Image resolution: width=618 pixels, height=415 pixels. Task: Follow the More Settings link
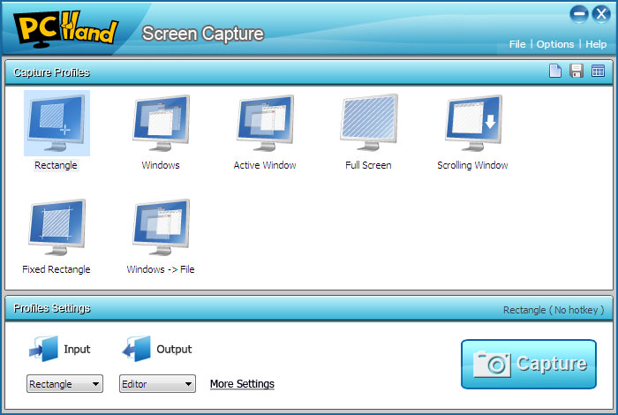[242, 384]
